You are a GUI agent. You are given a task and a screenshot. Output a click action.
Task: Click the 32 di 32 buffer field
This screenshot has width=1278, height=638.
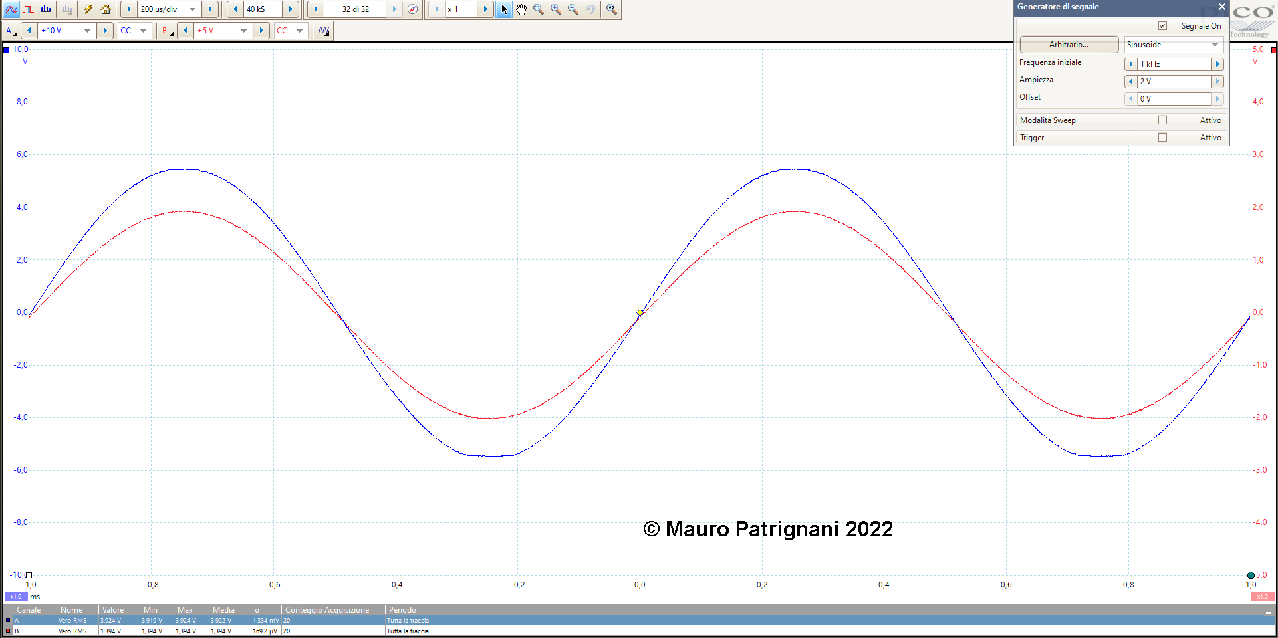click(355, 9)
